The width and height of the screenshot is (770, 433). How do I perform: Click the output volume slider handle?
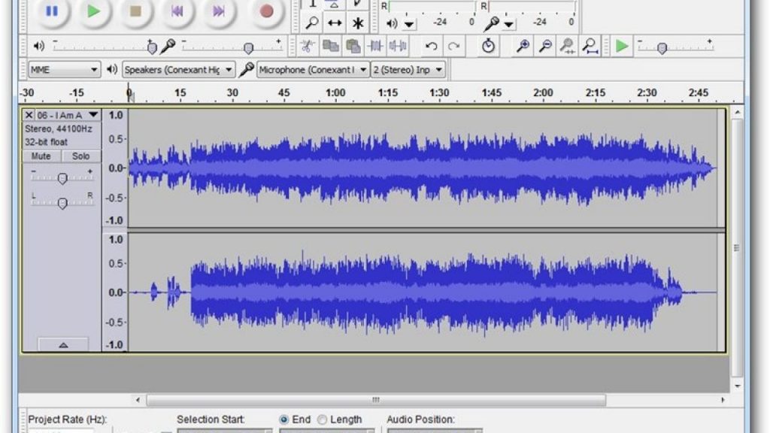pyautogui.click(x=152, y=47)
